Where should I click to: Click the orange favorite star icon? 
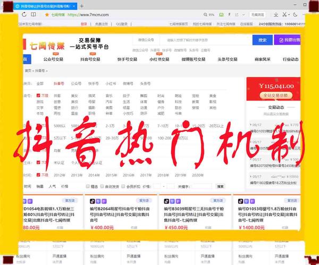pos(47,15)
